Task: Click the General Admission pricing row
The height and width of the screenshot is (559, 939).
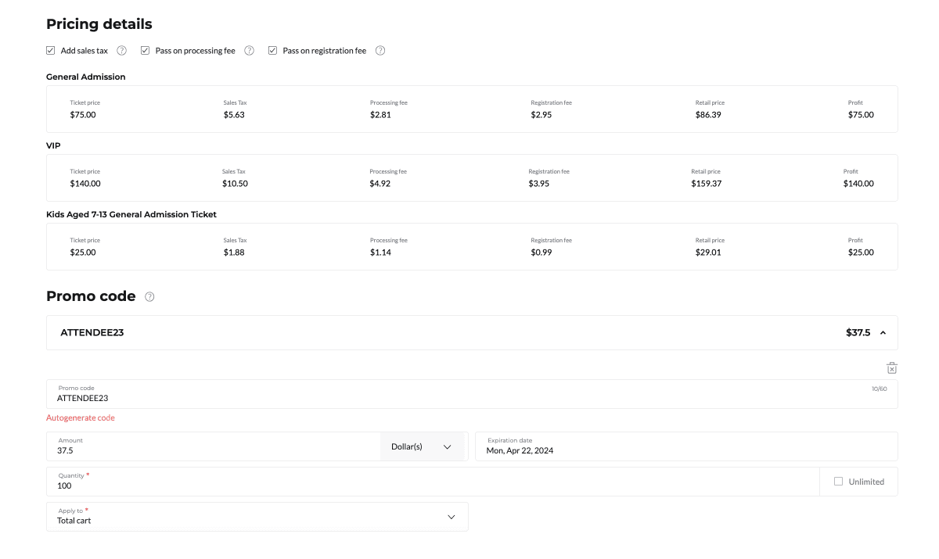Action: (472, 109)
